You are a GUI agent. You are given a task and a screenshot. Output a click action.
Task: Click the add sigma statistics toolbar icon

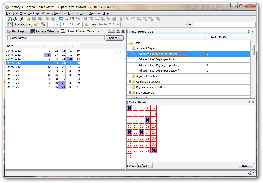click(15, 19)
